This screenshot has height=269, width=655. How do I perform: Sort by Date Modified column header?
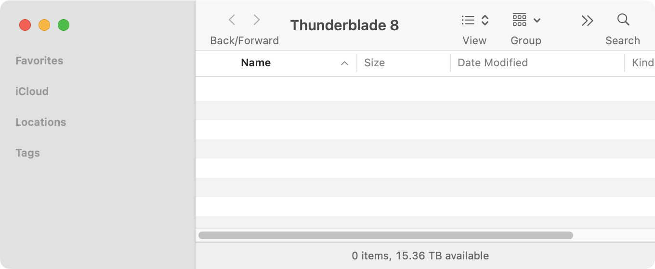pos(493,62)
